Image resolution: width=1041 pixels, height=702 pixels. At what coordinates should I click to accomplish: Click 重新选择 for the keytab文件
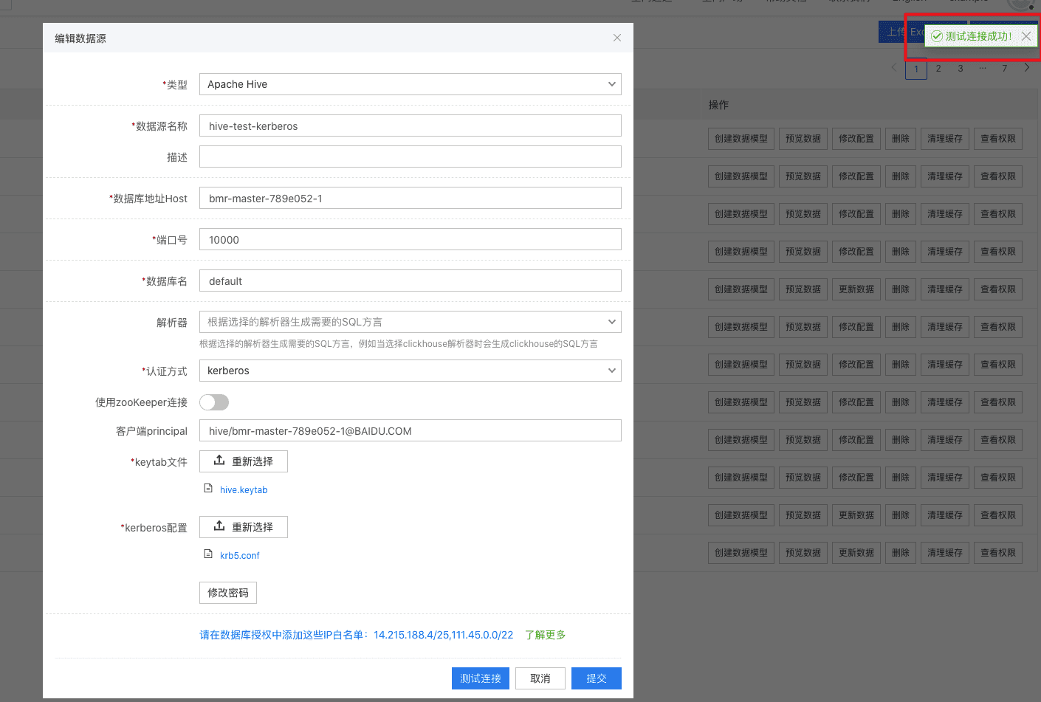point(244,461)
